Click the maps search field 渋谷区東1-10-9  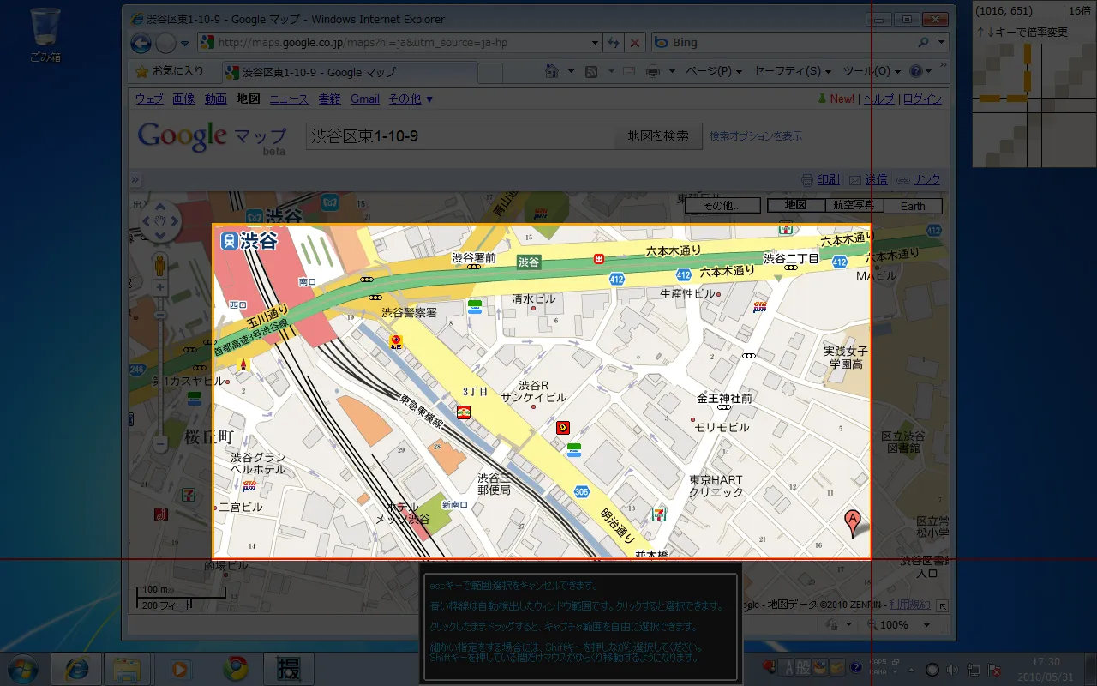click(x=460, y=135)
